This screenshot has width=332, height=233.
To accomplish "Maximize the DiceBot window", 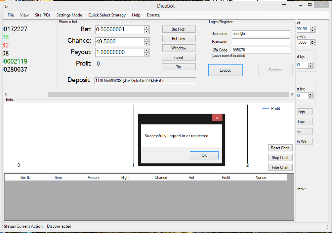I will click(310, 4).
